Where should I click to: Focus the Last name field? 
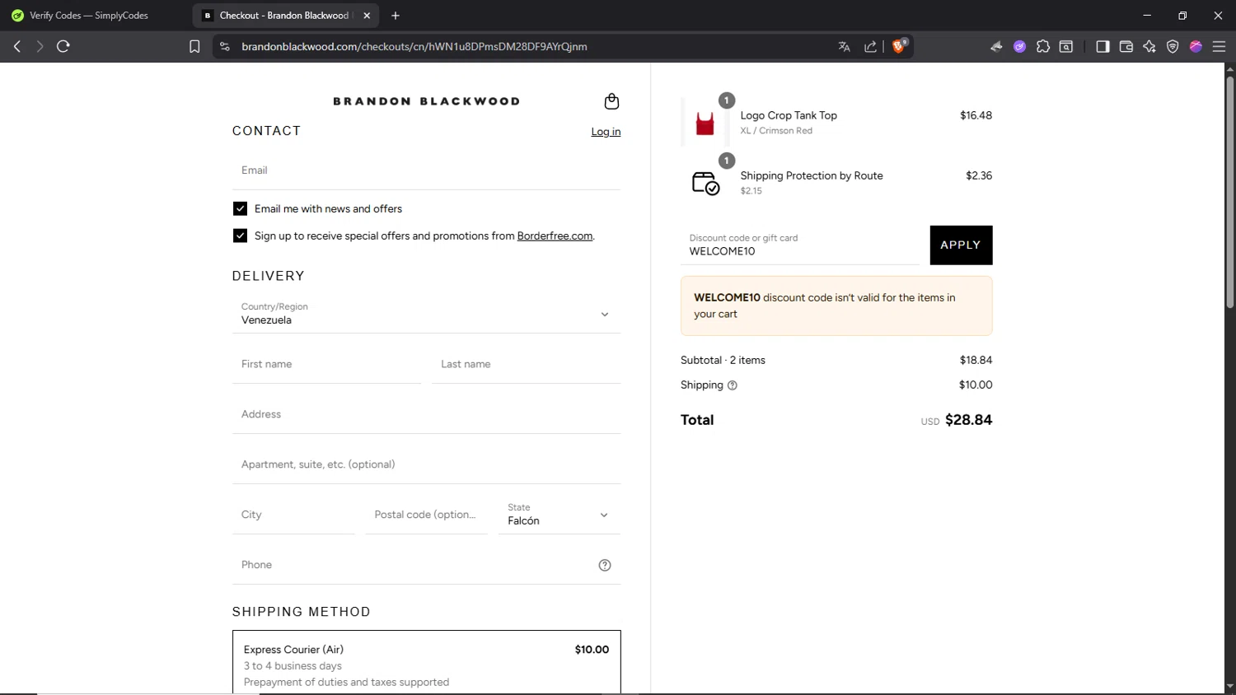pos(527,364)
